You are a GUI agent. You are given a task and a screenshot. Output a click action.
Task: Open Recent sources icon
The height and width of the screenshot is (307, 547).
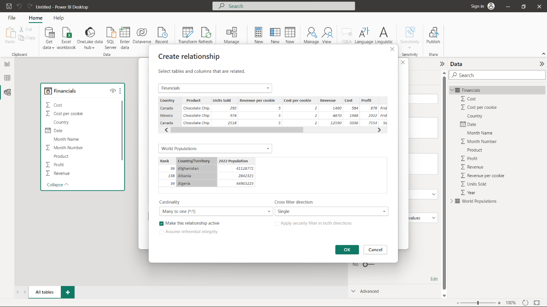tap(162, 36)
